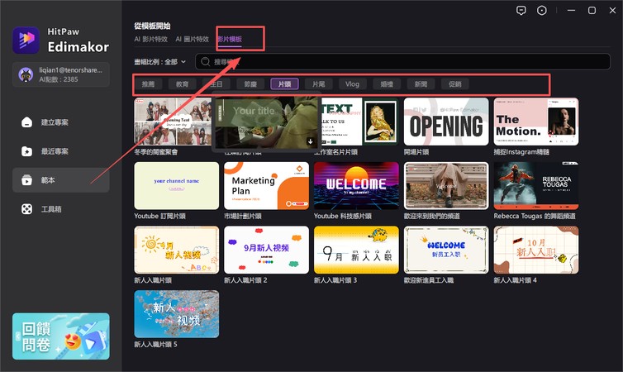Open The Motion Instagram template

pyautogui.click(x=536, y=122)
